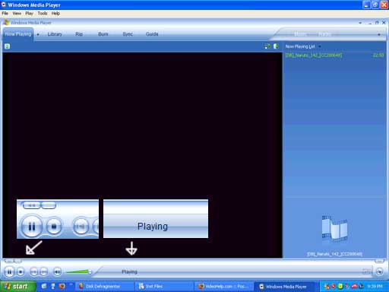Viewport: 389px width, 292px height.
Task: Skip to the next track
Action: point(43,272)
